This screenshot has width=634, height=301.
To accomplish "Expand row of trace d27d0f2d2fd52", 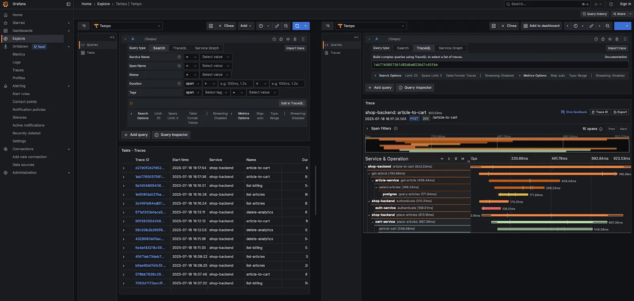I will pos(124,168).
